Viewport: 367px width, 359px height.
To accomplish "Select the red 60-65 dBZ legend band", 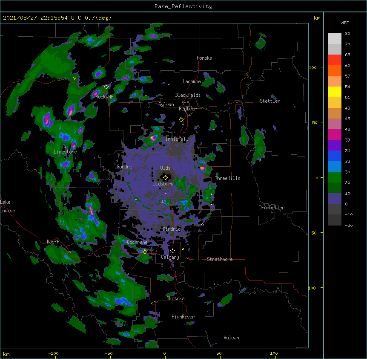I will click(335, 60).
